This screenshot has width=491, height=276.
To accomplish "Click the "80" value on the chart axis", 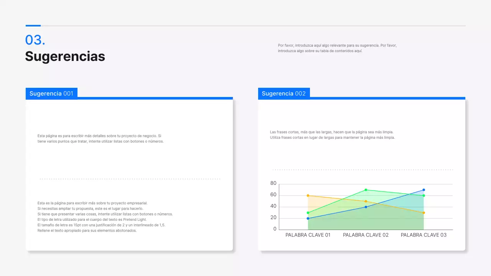I will point(273,183).
